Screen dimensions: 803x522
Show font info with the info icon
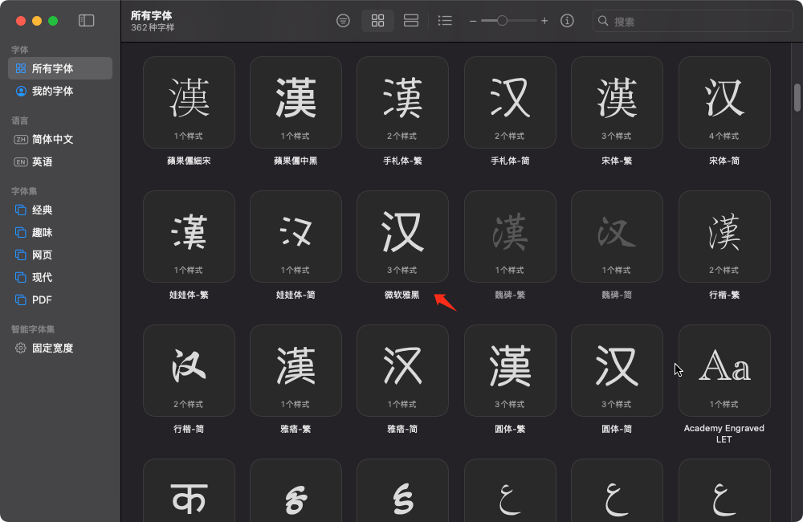[567, 21]
